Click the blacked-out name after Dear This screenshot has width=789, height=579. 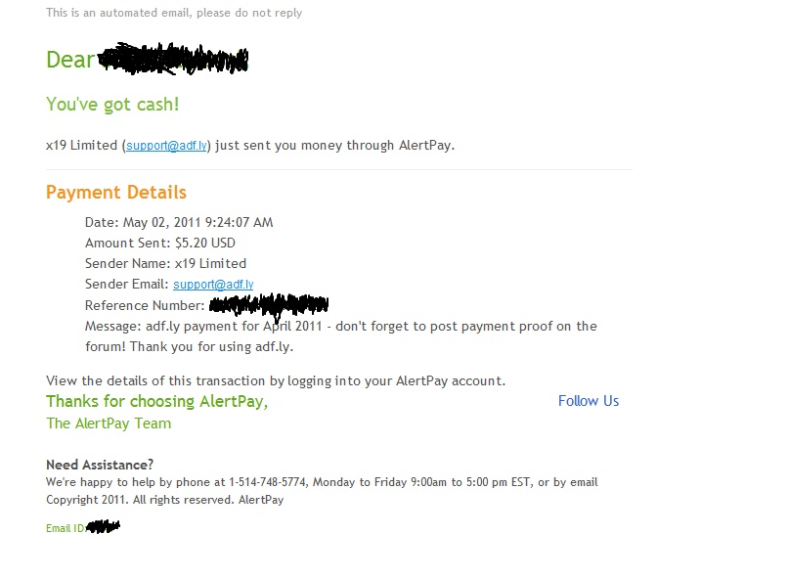[173, 59]
